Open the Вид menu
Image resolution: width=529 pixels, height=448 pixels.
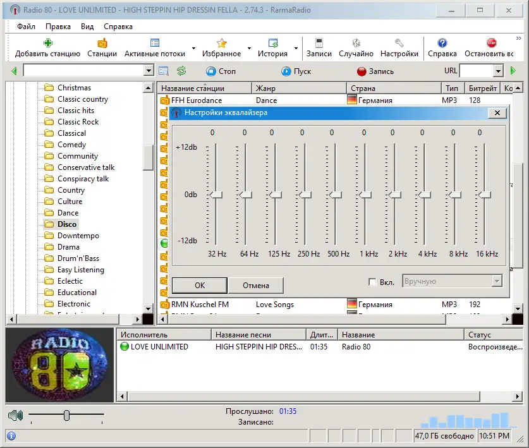(87, 27)
